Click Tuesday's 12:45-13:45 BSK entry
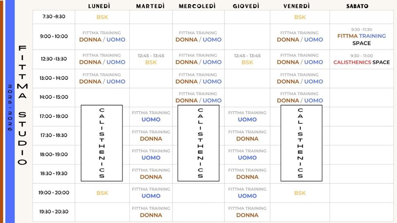The width and height of the screenshot is (397, 223). click(x=151, y=62)
